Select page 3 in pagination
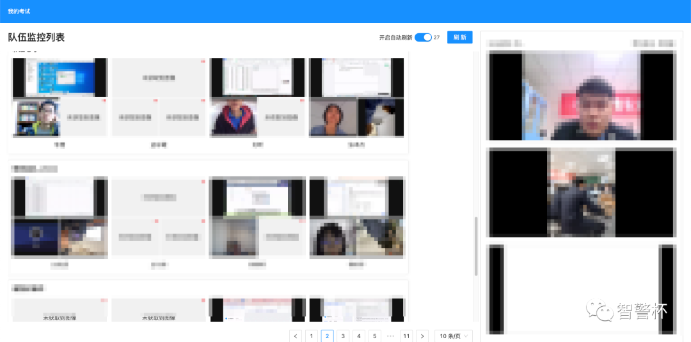 (343, 336)
